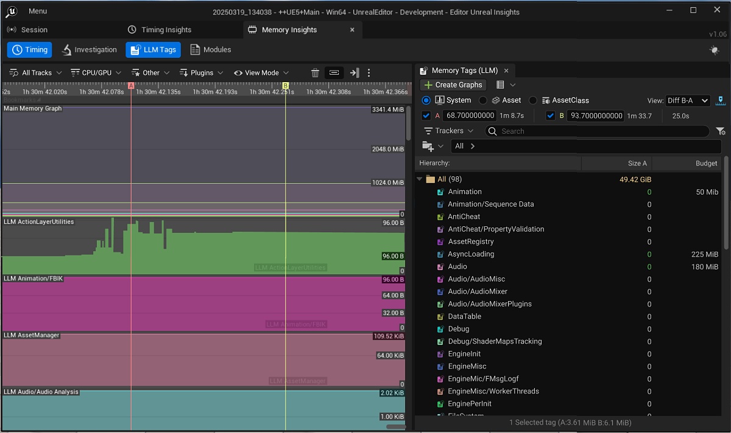This screenshot has height=433, width=731.
Task: Switch to the Timing Insights tab
Action: coord(160,30)
